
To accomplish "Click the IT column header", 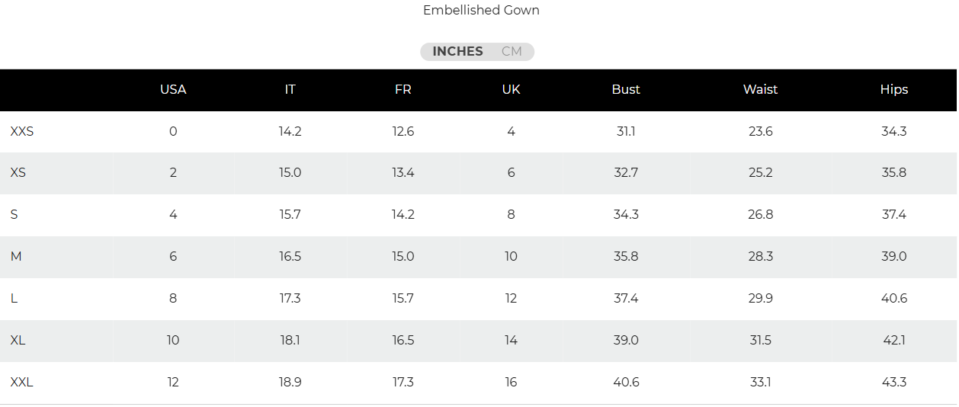I will [x=290, y=89].
